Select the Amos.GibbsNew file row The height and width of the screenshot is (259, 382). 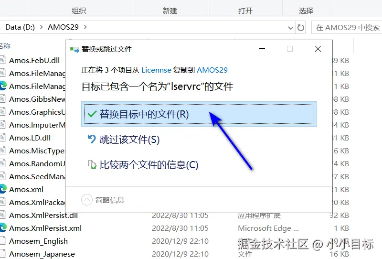click(37, 99)
